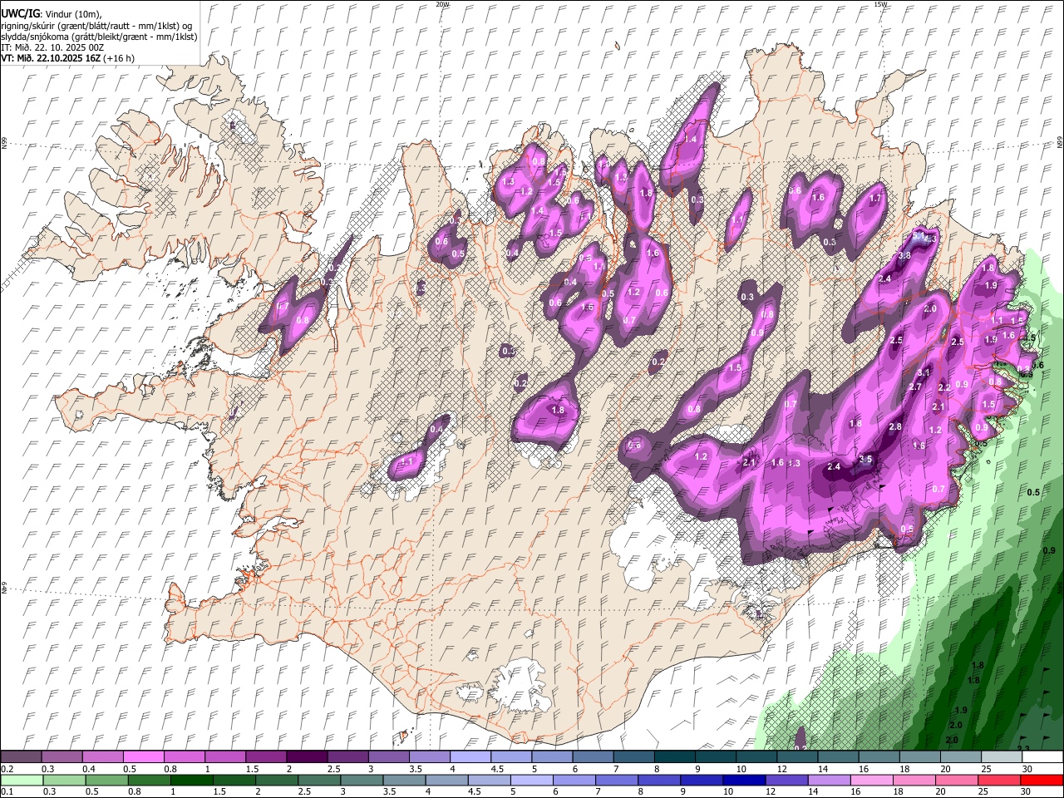
Task: Select the darkest purple snow swatch between 2 and 2.5
Action: [x=306, y=756]
